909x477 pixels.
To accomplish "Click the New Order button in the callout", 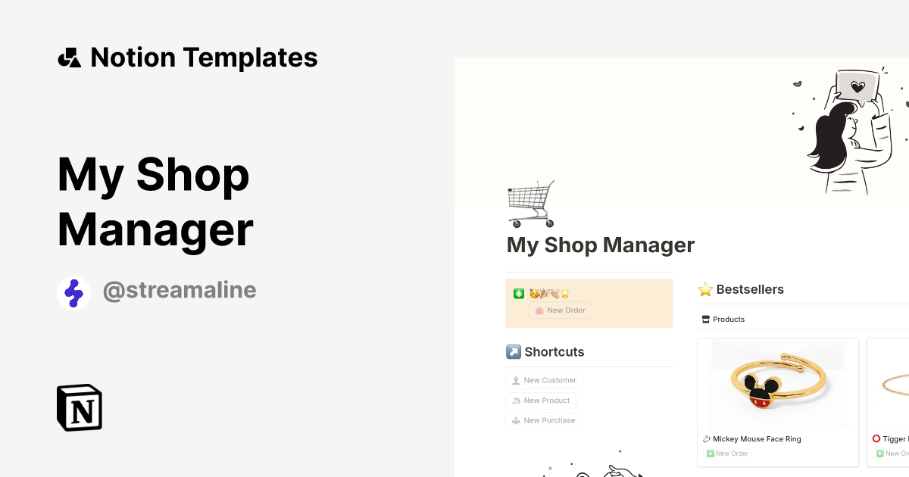I will tap(561, 310).
